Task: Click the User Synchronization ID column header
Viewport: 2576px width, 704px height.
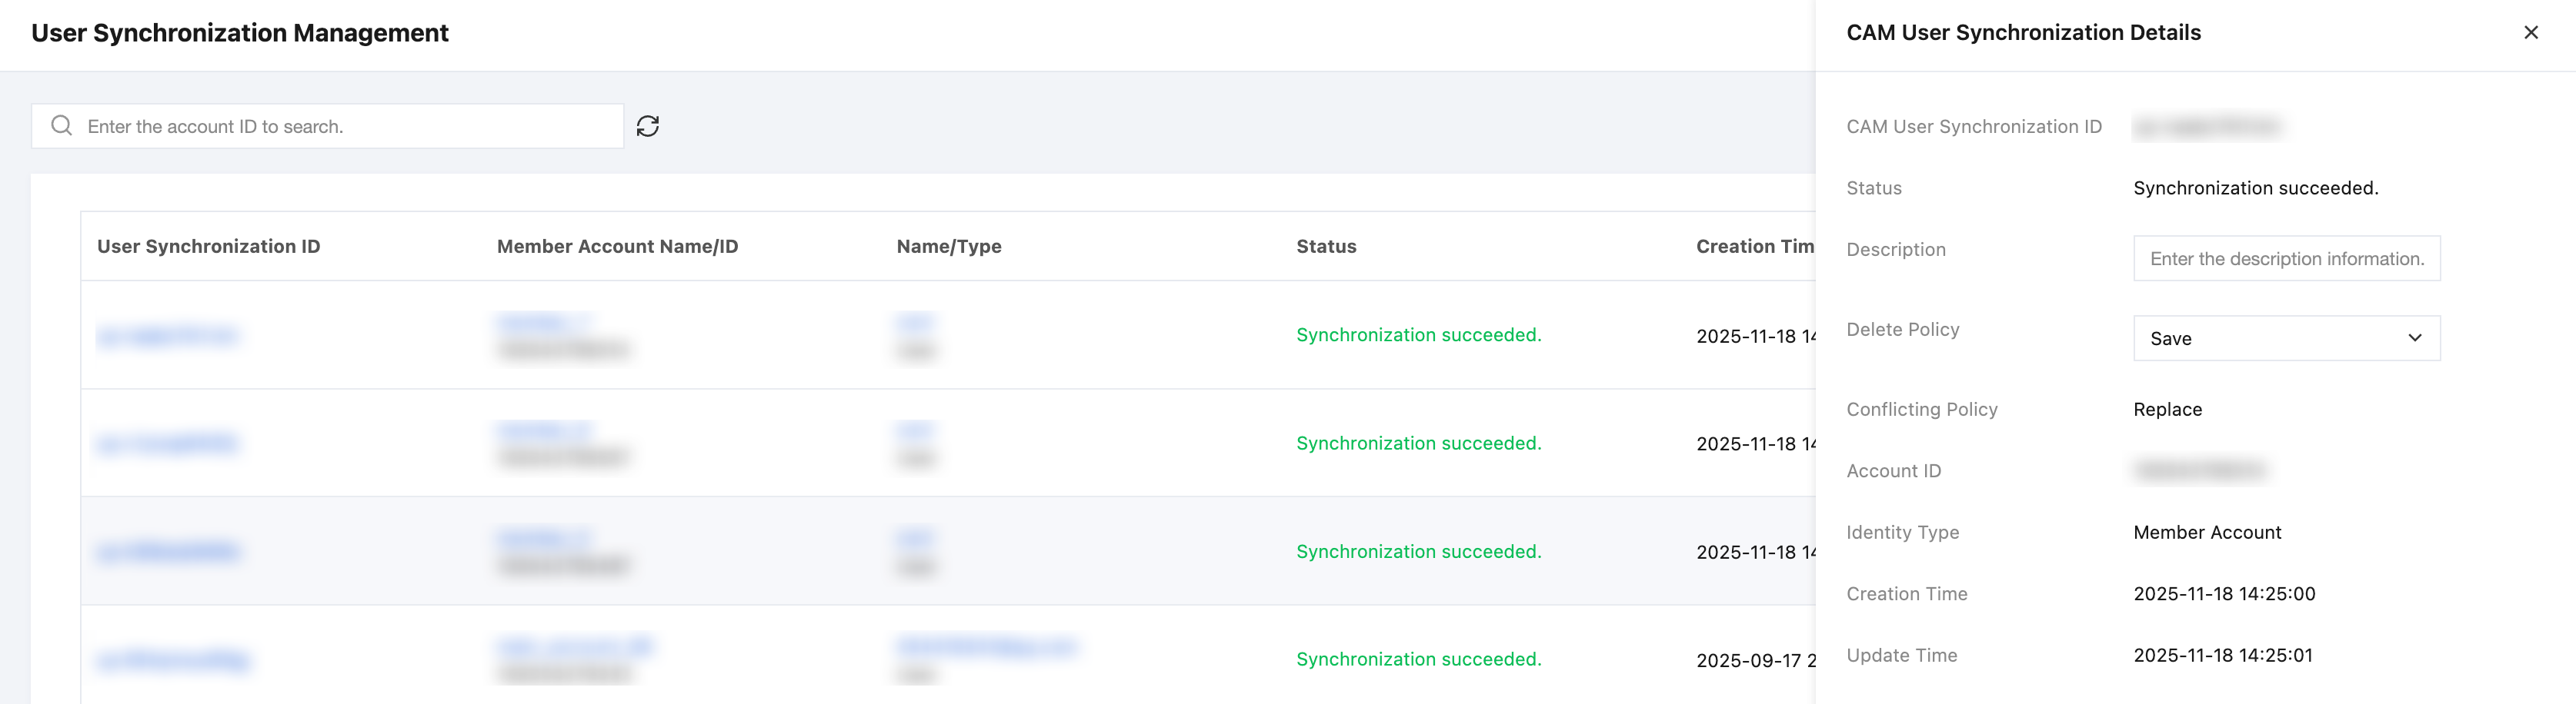Action: [x=208, y=247]
